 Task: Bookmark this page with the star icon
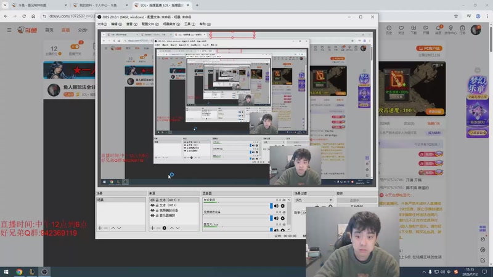click(456, 16)
